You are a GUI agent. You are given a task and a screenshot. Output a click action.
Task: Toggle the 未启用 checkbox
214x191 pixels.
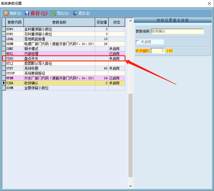tap(138, 42)
